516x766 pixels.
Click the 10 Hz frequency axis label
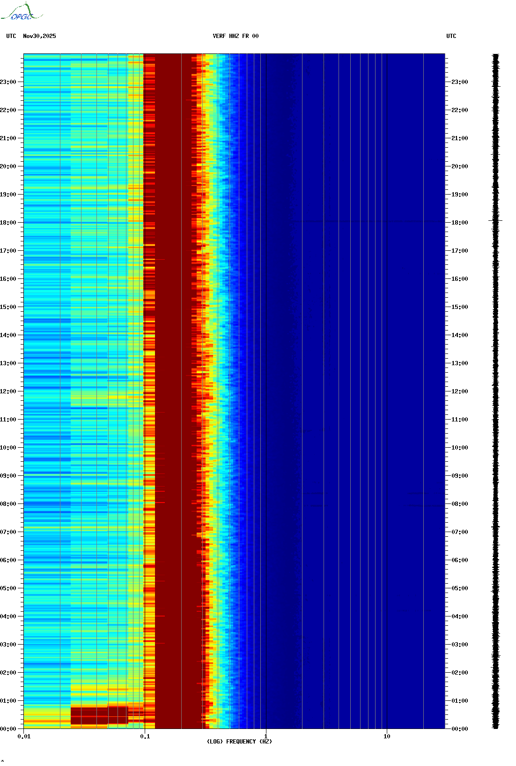tap(387, 736)
